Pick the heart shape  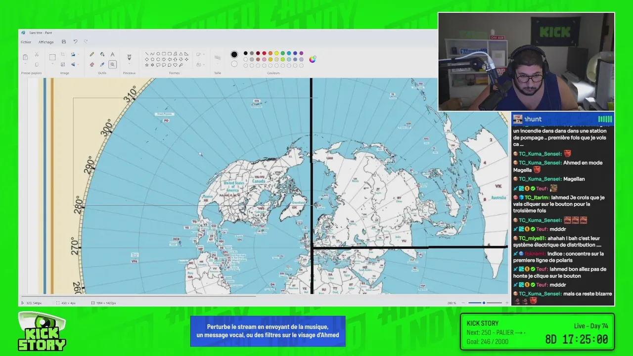[175, 65]
